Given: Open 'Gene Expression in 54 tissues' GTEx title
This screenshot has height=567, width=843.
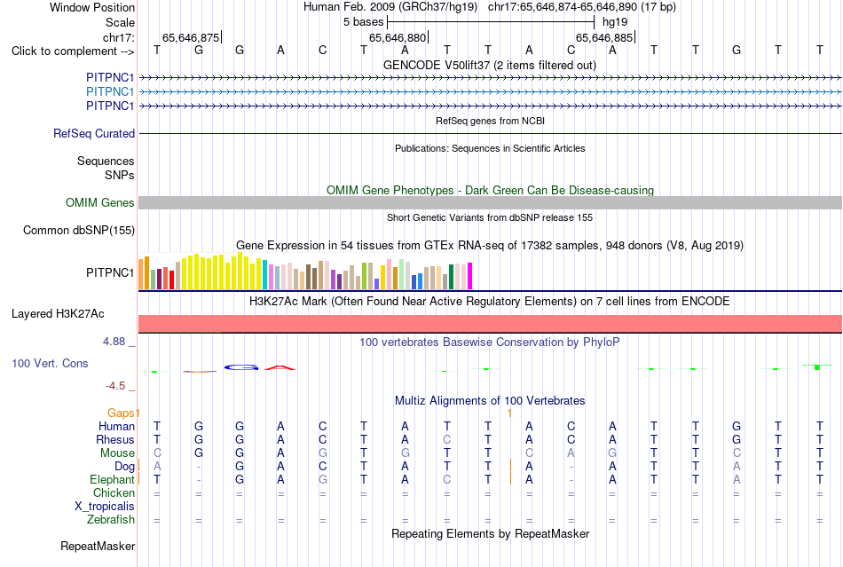Looking at the screenshot, I should coord(490,246).
